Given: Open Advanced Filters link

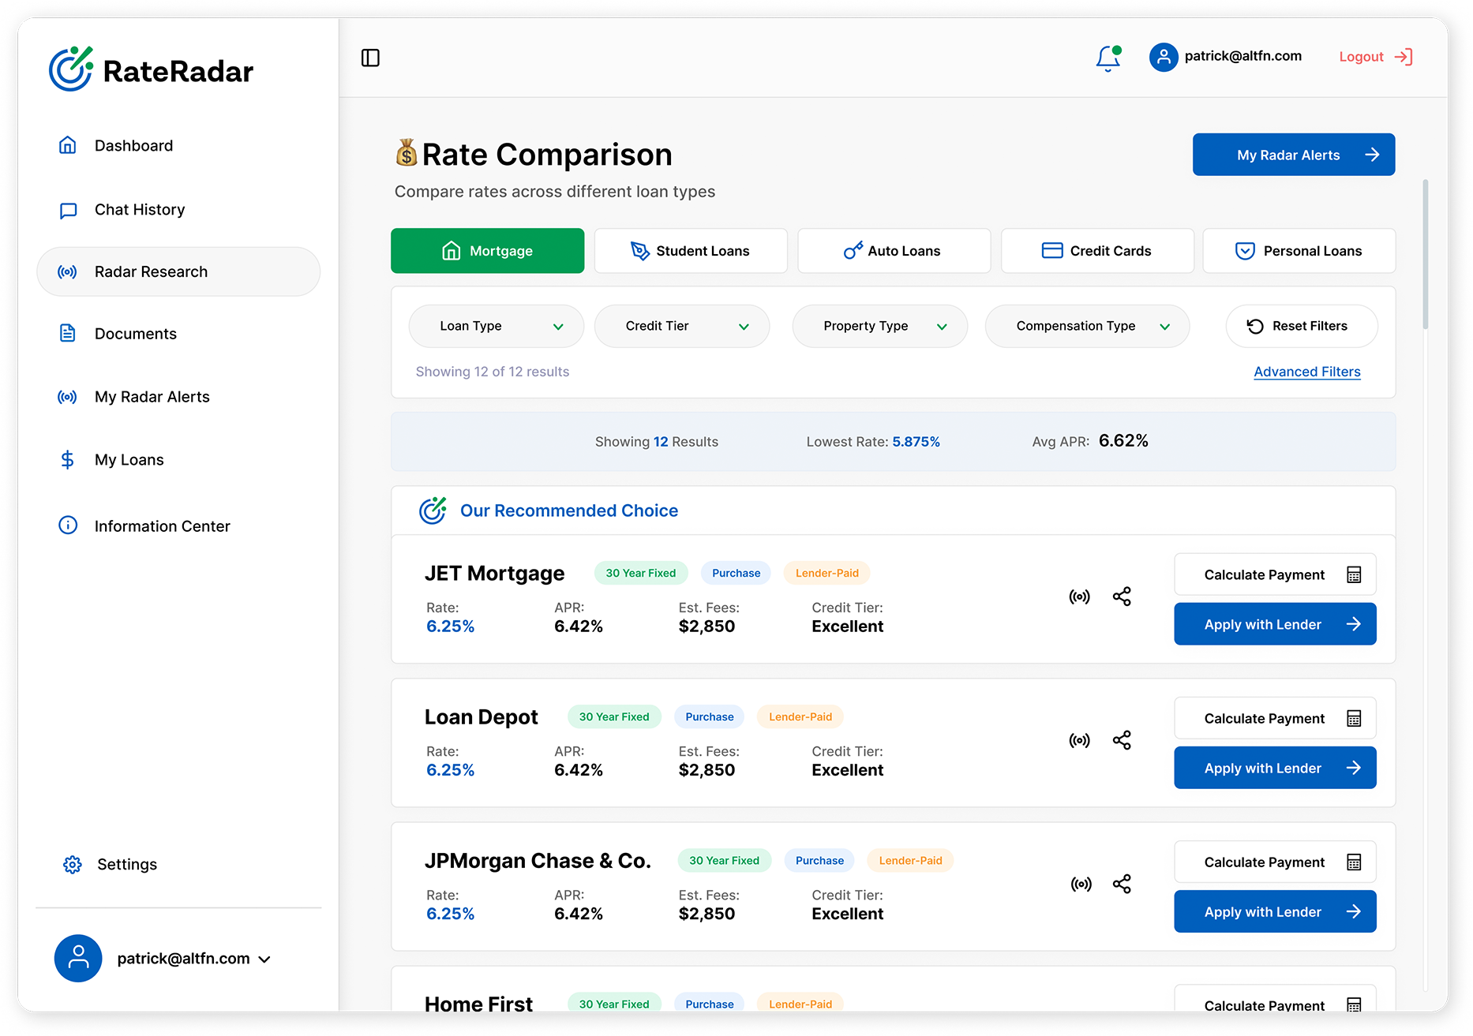Looking at the screenshot, I should click(x=1307, y=372).
